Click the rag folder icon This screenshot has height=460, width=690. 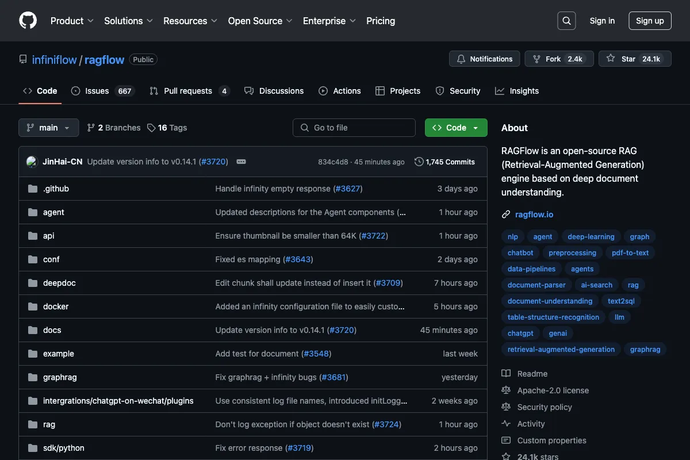point(33,424)
